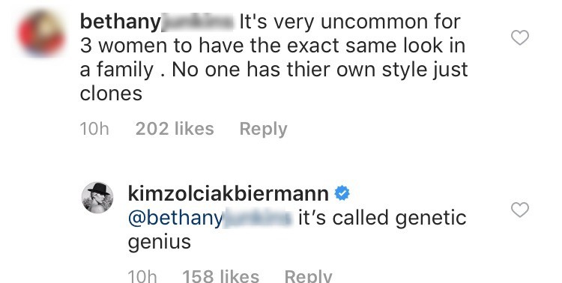View the 202 likes list

(x=175, y=129)
